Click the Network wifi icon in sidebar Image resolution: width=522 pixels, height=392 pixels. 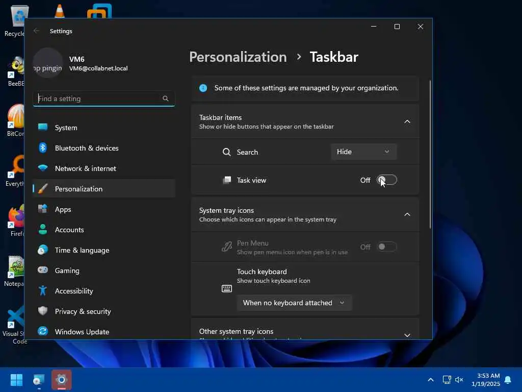(x=43, y=168)
